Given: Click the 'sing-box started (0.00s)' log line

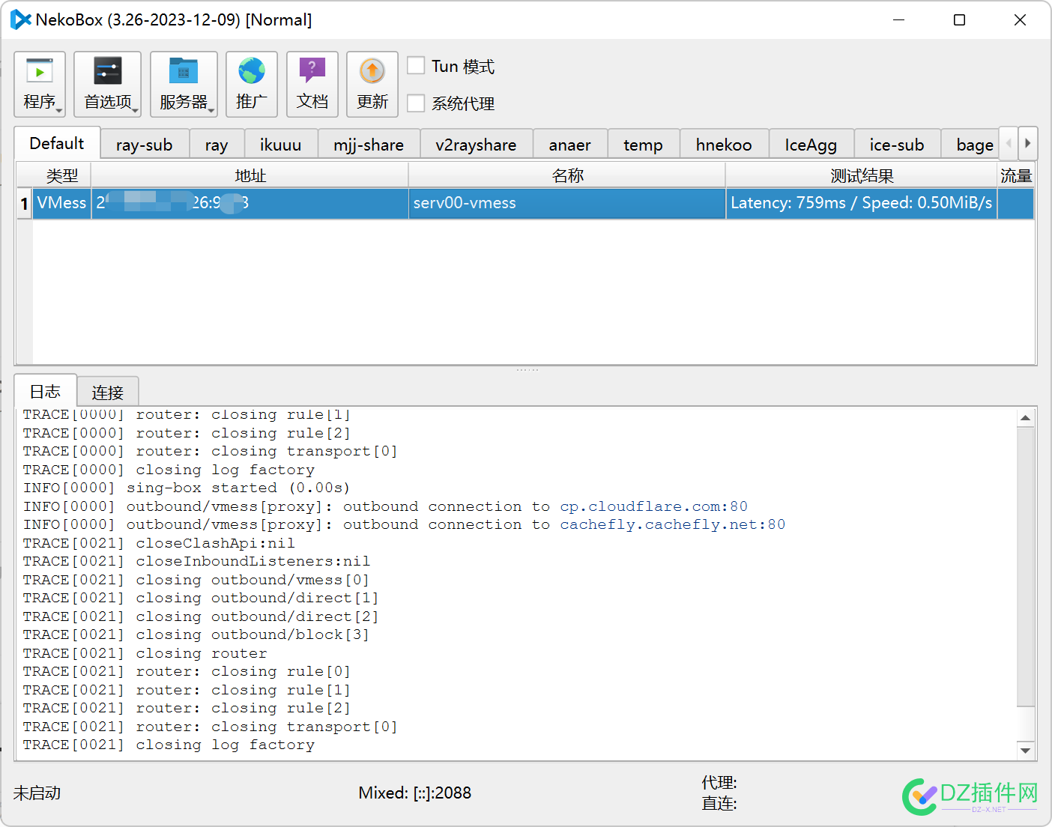Looking at the screenshot, I should [187, 488].
